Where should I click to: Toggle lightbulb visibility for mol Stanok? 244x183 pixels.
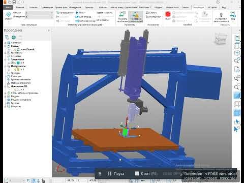[15, 49]
